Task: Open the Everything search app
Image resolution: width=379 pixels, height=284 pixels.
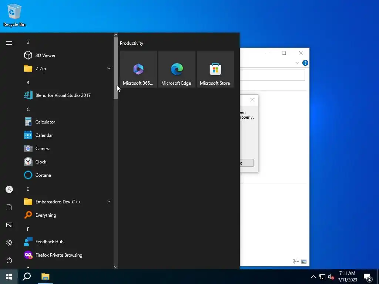Action: (x=68, y=215)
